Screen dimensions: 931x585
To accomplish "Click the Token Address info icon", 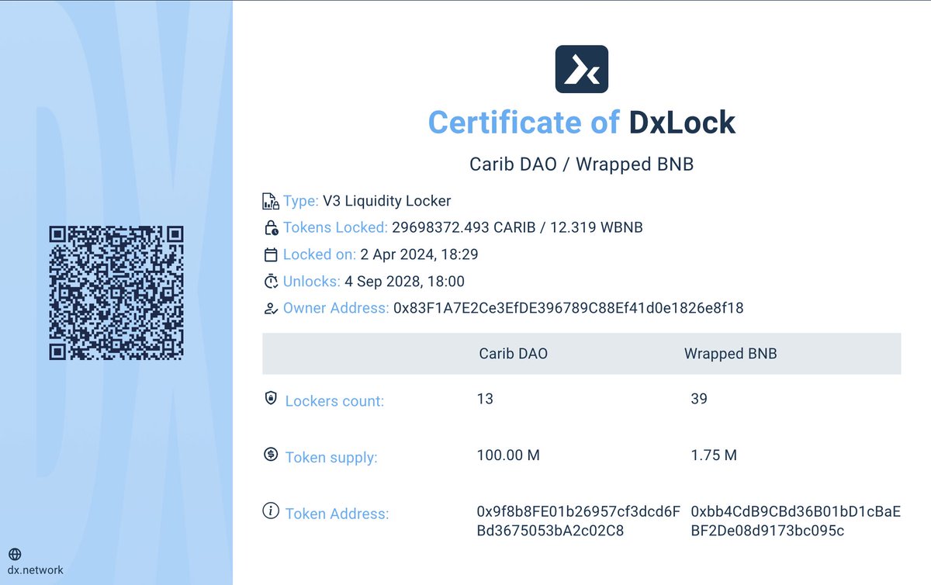I will (271, 511).
